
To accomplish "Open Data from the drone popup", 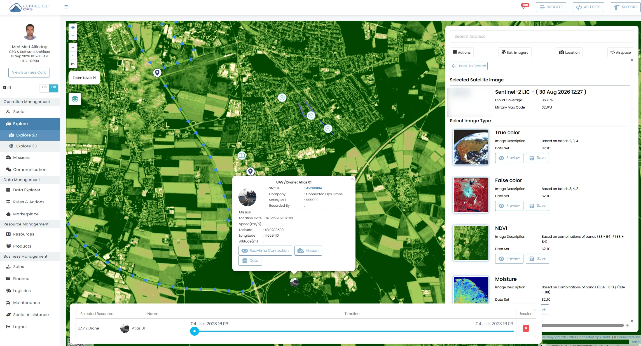I will click(250, 261).
